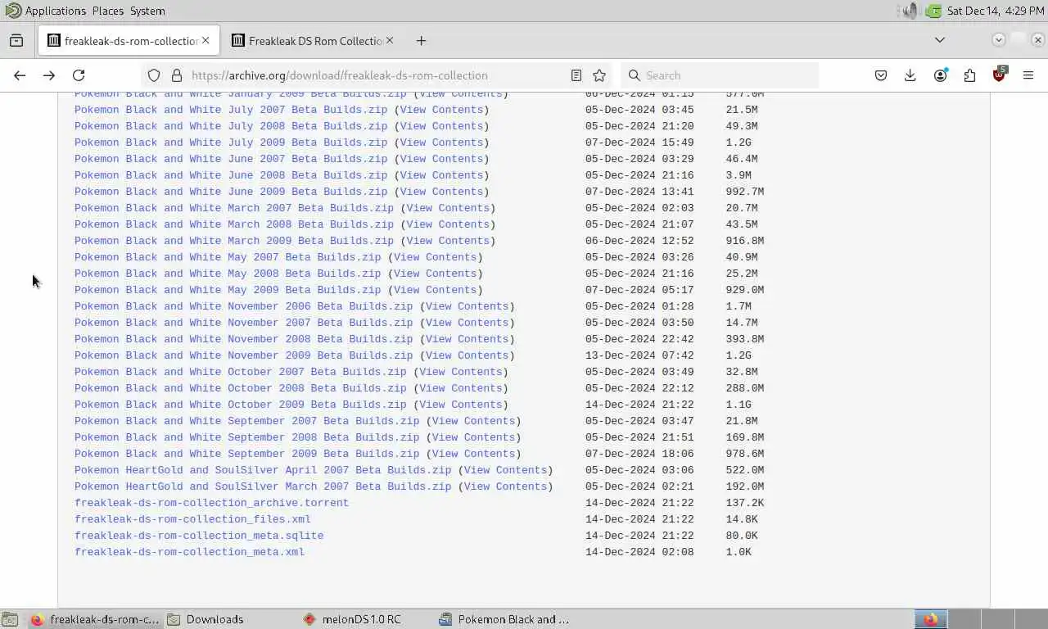Viewport: 1048px width, 629px height.
Task: Select the 137.2K torrent size
Action: [744, 503]
